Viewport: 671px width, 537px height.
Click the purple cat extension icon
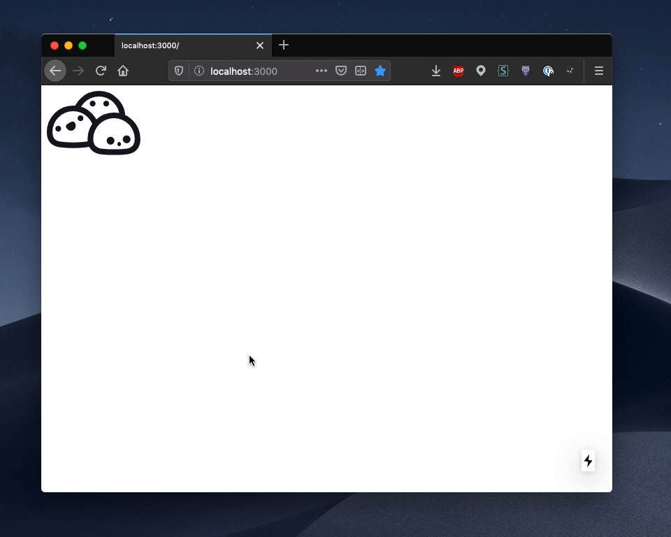pos(526,71)
